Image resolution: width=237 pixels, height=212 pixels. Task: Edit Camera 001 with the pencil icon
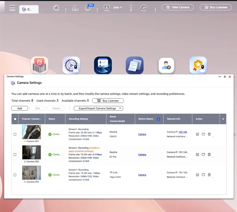click(197, 134)
